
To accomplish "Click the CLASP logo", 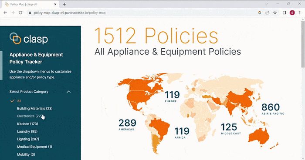I will [x=29, y=38].
